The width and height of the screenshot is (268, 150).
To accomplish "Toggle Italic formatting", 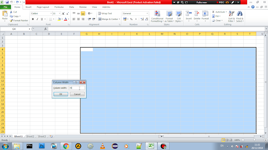I will point(37,19).
